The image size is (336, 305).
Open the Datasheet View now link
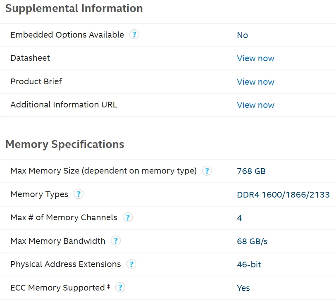pyautogui.click(x=255, y=58)
